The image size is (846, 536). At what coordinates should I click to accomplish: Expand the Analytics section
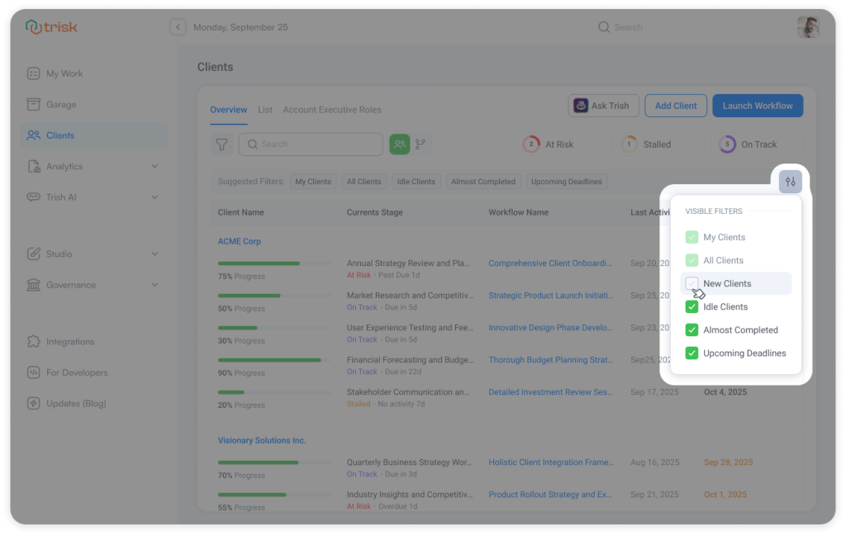click(x=154, y=166)
